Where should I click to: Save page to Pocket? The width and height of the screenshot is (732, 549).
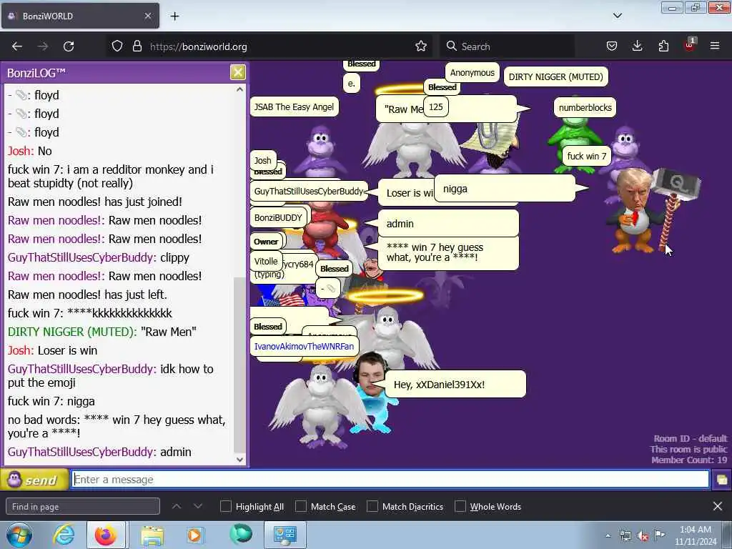pyautogui.click(x=612, y=46)
